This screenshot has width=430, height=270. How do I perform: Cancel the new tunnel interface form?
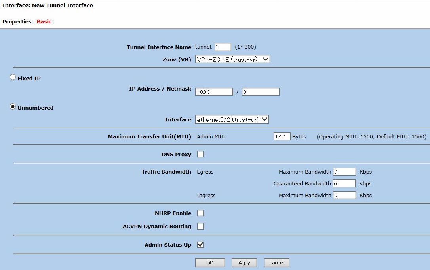(276, 263)
